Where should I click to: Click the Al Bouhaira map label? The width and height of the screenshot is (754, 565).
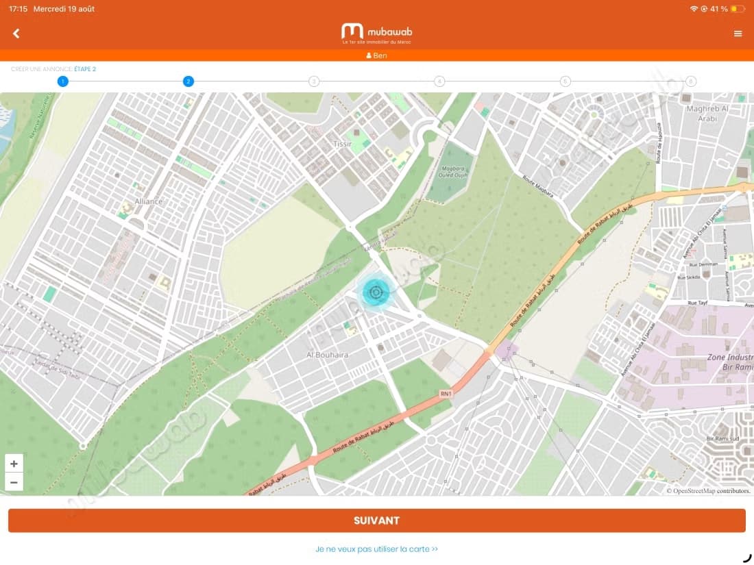(327, 355)
